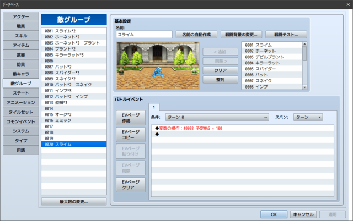Click EVページクリア button

[x=131, y=185]
